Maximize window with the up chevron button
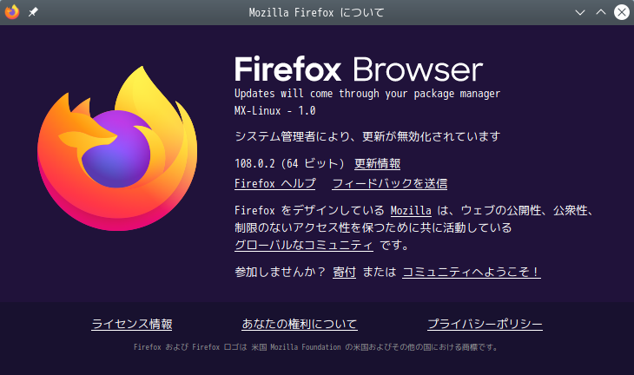This screenshot has height=375, width=634. 601,12
